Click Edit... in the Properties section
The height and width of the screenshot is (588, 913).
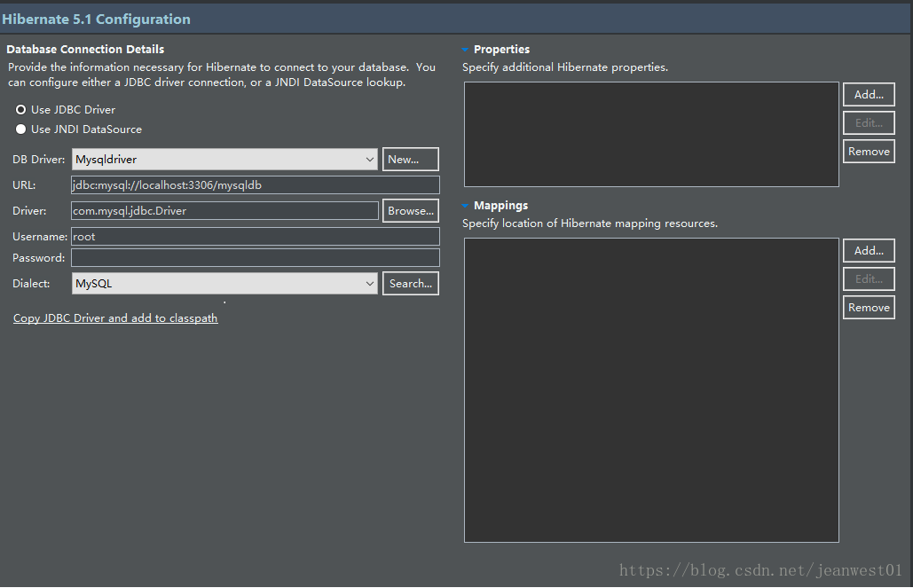click(x=869, y=123)
